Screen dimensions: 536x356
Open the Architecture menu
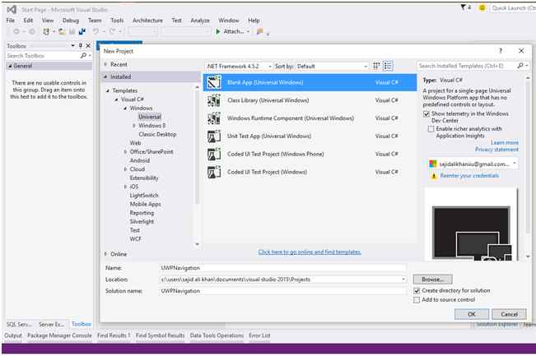147,20
